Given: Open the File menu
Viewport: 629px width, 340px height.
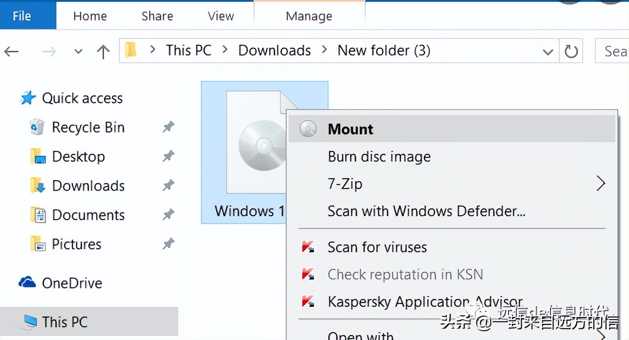Looking at the screenshot, I should (21, 15).
